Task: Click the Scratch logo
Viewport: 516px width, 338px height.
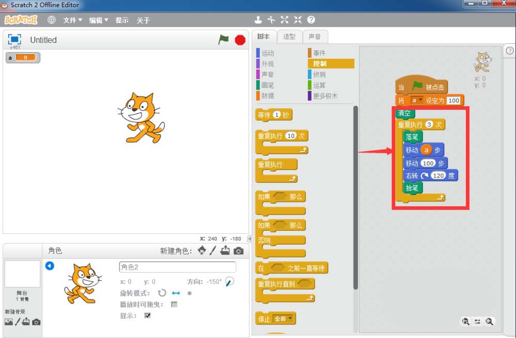Action: point(21,20)
